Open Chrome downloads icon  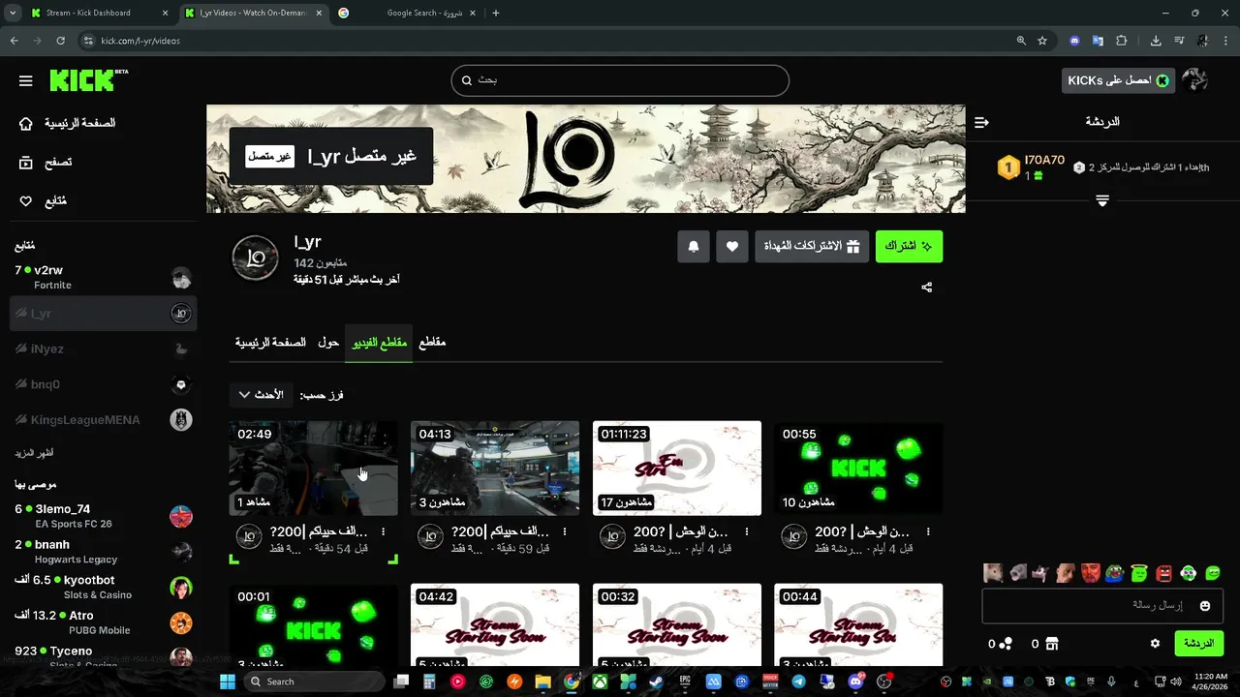pyautogui.click(x=1156, y=41)
